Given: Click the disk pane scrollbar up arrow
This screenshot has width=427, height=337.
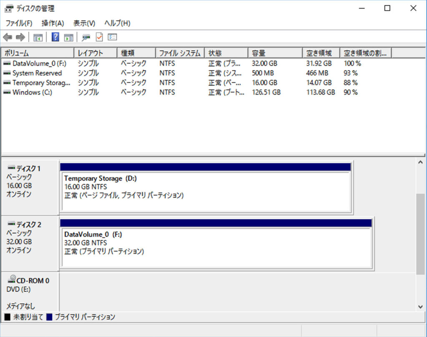Looking at the screenshot, I should 420,162.
